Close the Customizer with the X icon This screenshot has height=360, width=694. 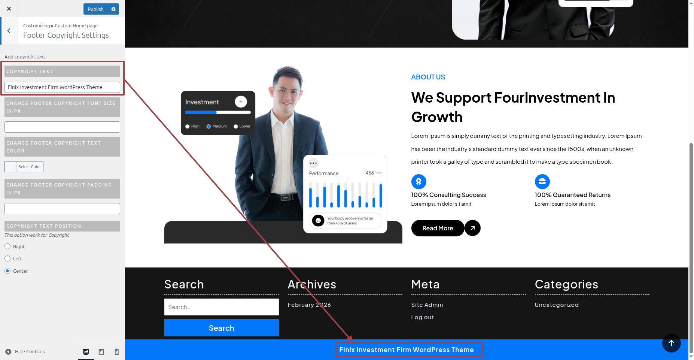[x=9, y=9]
